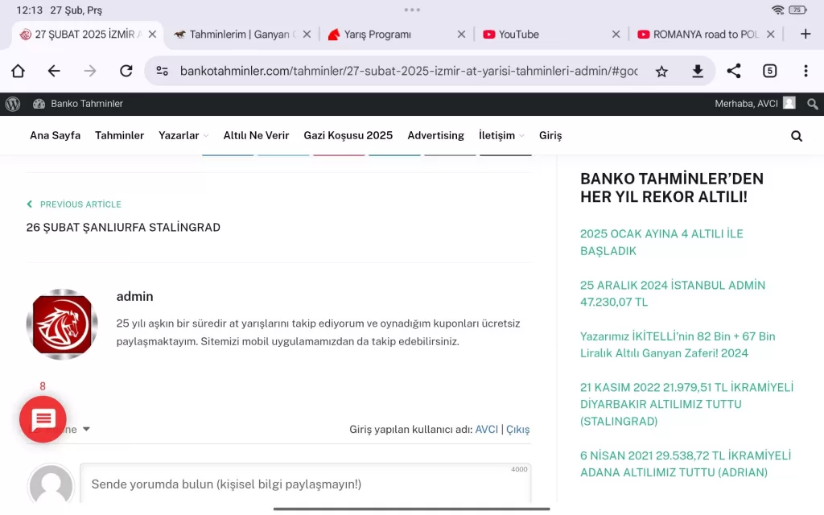Reload the page with refresh icon
The image size is (824, 515).
point(126,71)
